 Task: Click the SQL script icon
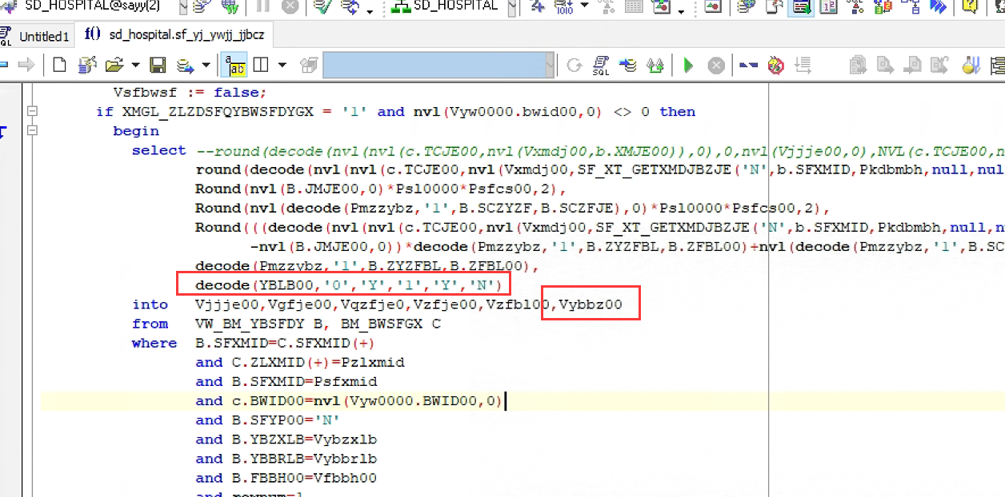coord(601,65)
